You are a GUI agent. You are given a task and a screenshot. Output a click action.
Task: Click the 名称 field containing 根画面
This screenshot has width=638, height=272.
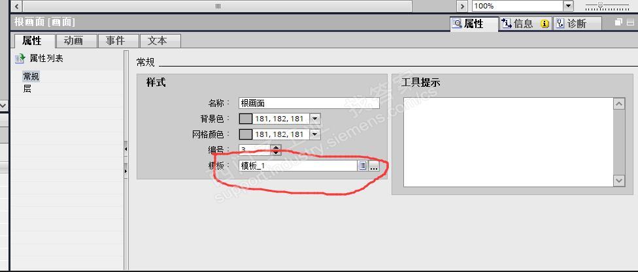(x=309, y=103)
